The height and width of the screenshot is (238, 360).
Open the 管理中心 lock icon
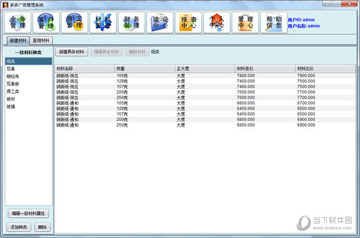[x=245, y=22]
